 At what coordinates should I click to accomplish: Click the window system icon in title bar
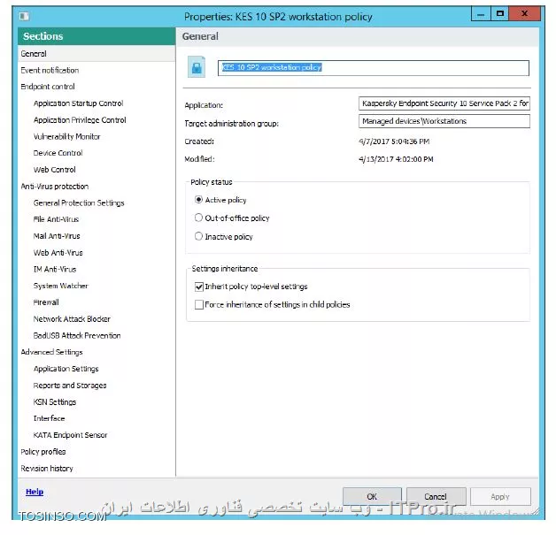(24, 16)
